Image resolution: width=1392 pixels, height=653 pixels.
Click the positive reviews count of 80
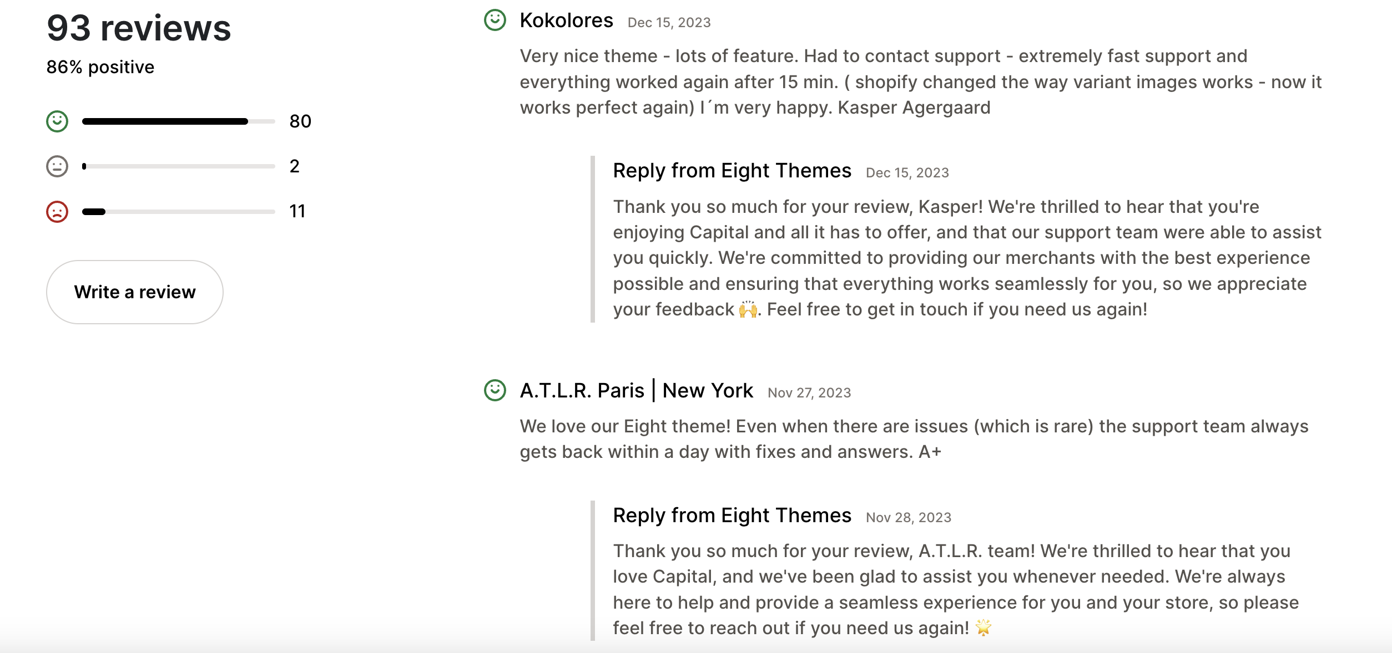click(301, 120)
